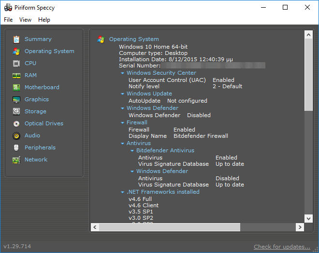Open the RAM section
This screenshot has height=253, width=319.
[31, 75]
